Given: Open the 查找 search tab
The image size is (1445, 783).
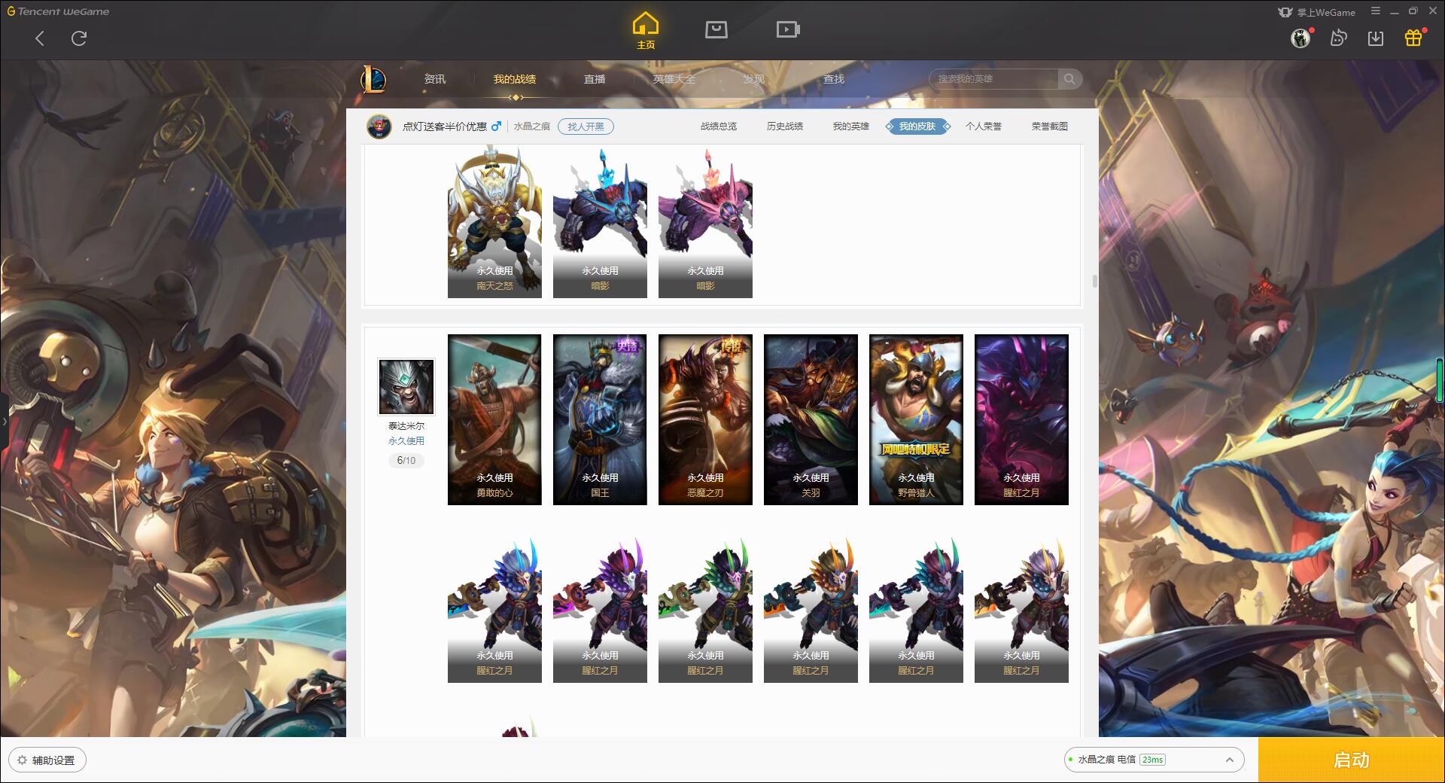Looking at the screenshot, I should [834, 79].
